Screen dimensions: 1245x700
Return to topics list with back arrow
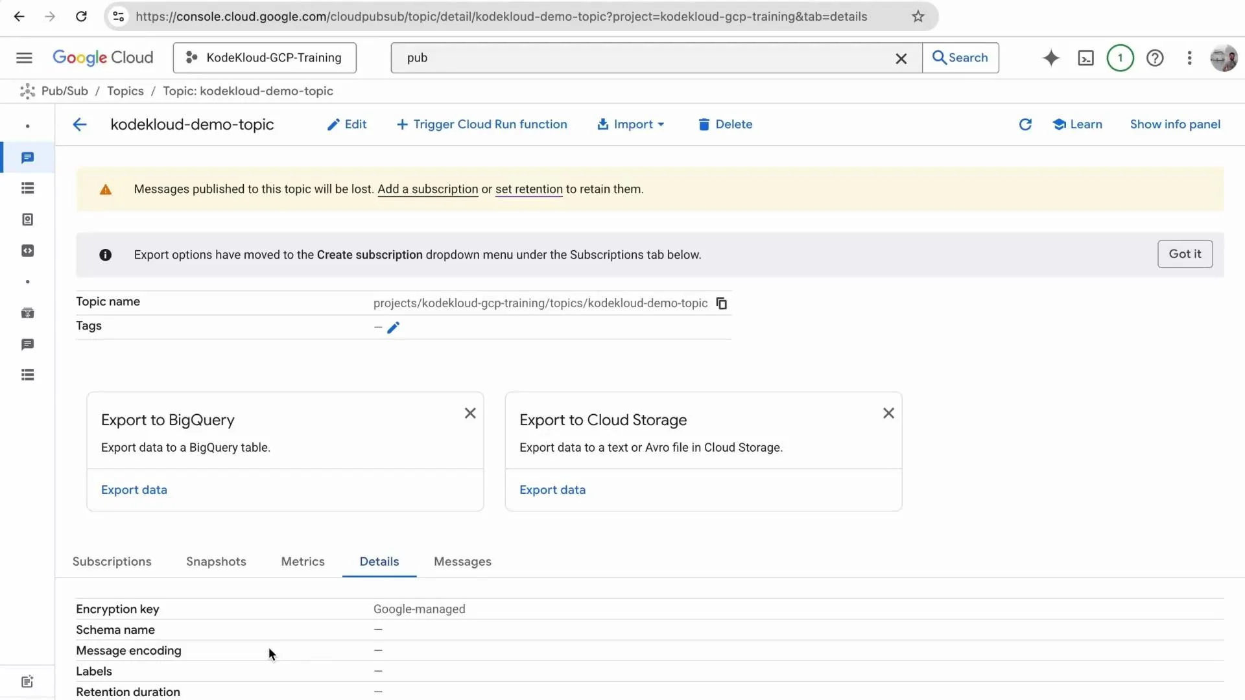pos(80,124)
